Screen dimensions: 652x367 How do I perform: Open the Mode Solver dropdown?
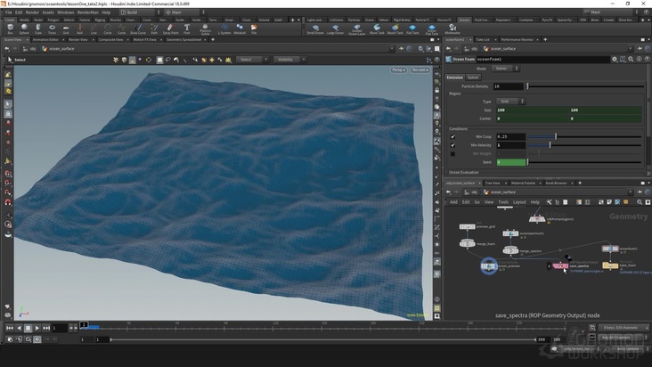[x=504, y=68]
